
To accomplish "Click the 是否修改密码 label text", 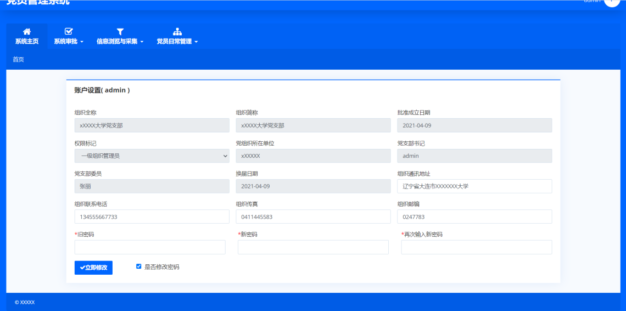I will pos(161,267).
